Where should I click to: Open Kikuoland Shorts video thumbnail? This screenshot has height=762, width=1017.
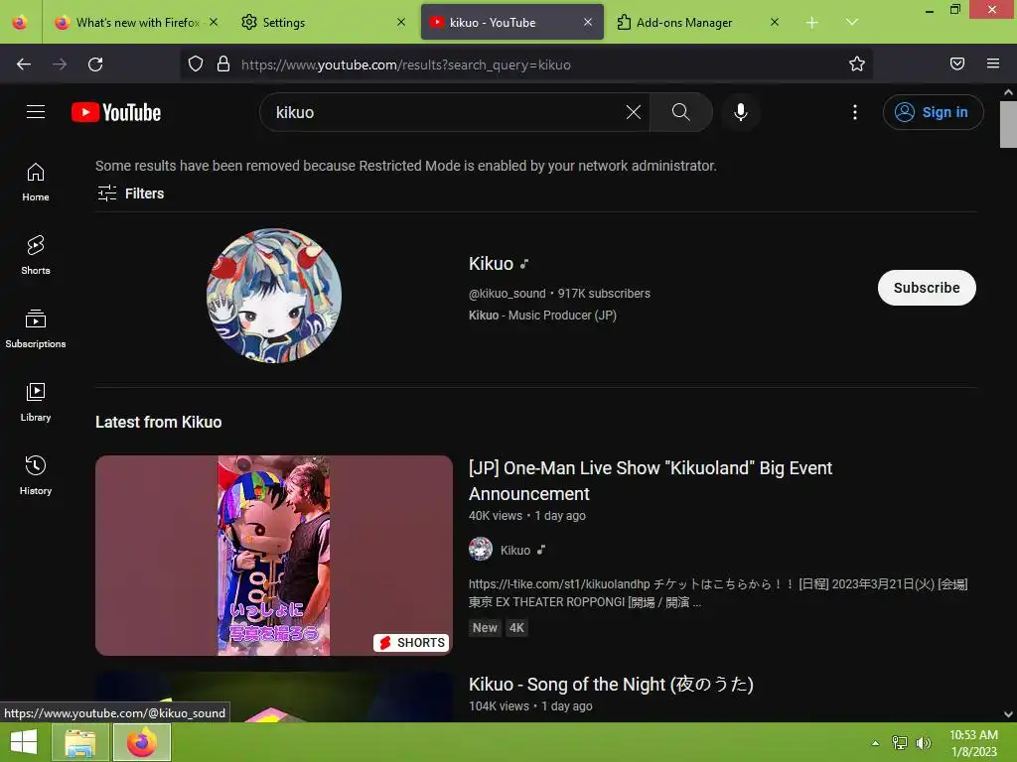pos(274,556)
